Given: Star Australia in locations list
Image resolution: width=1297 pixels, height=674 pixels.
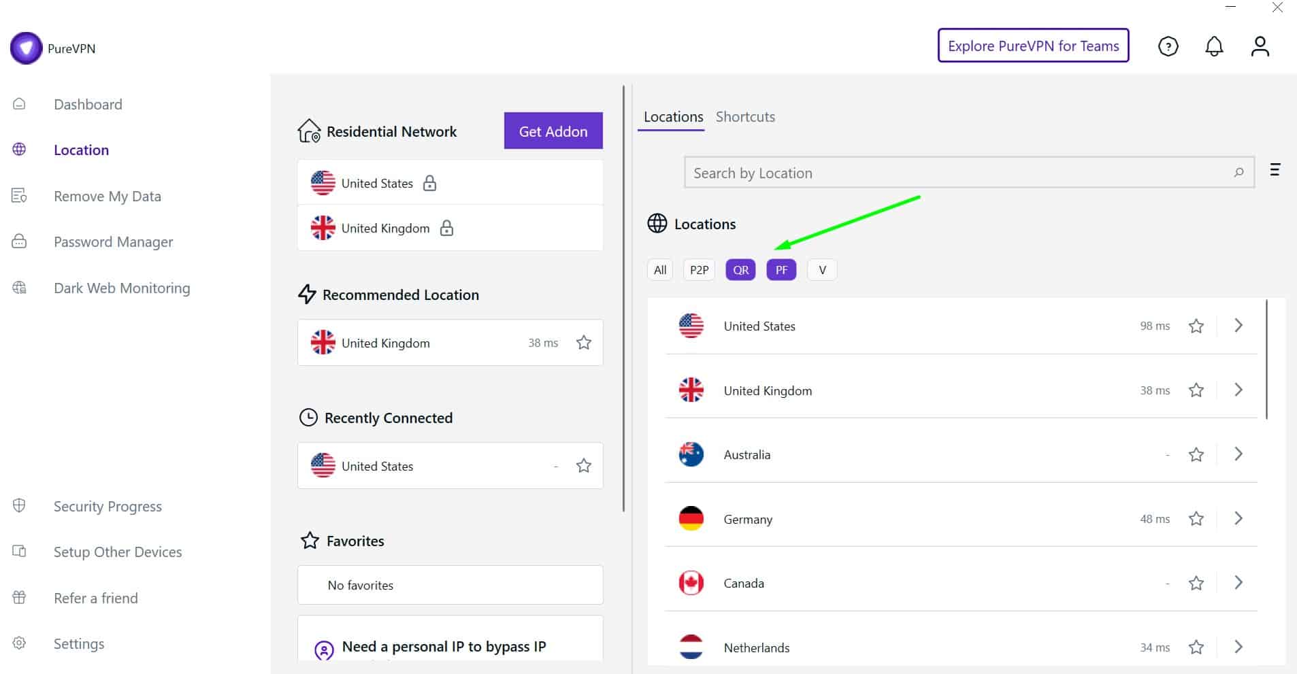Looking at the screenshot, I should click(1196, 454).
